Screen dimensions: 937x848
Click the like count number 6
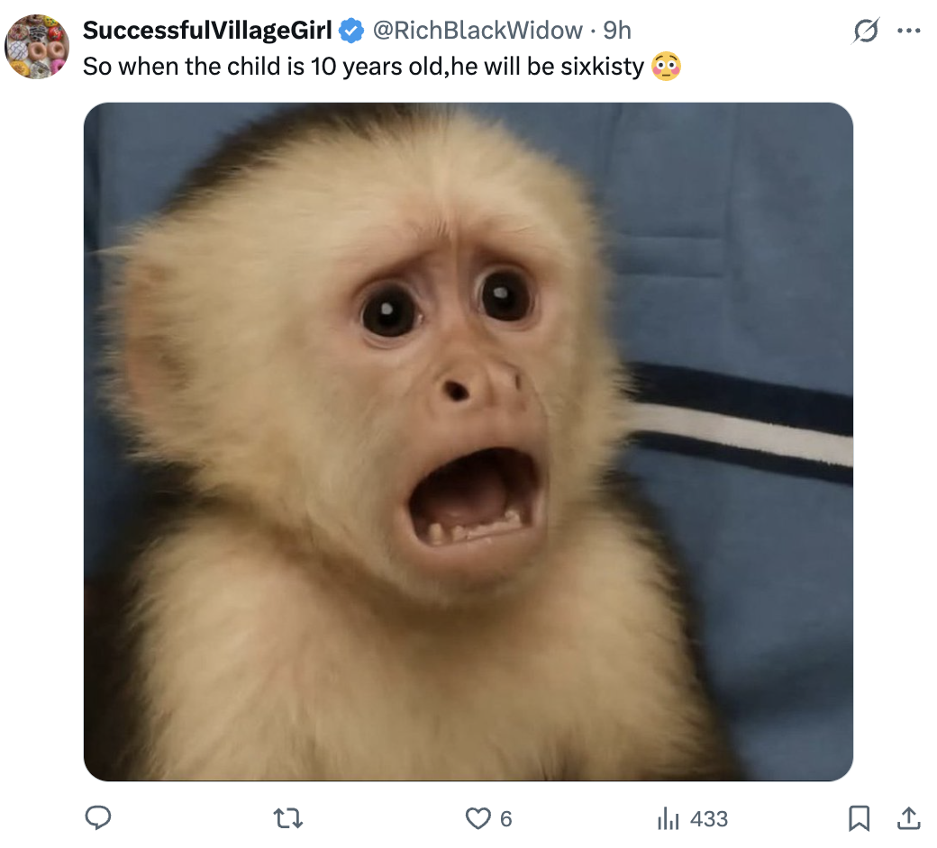(x=505, y=818)
